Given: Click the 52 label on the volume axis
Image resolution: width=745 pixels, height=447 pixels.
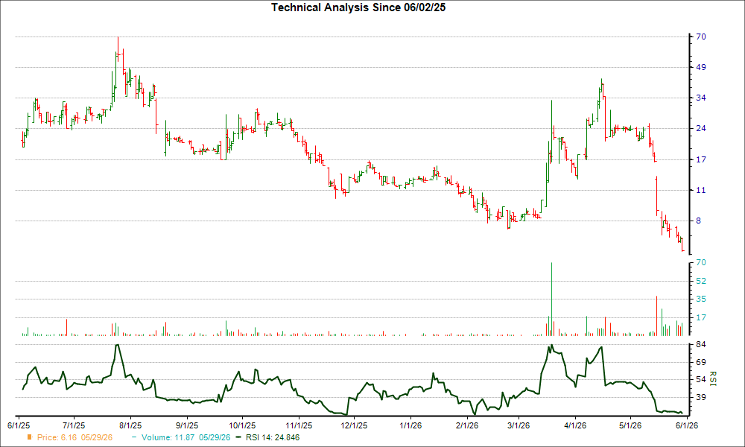Looking at the screenshot, I should (701, 281).
